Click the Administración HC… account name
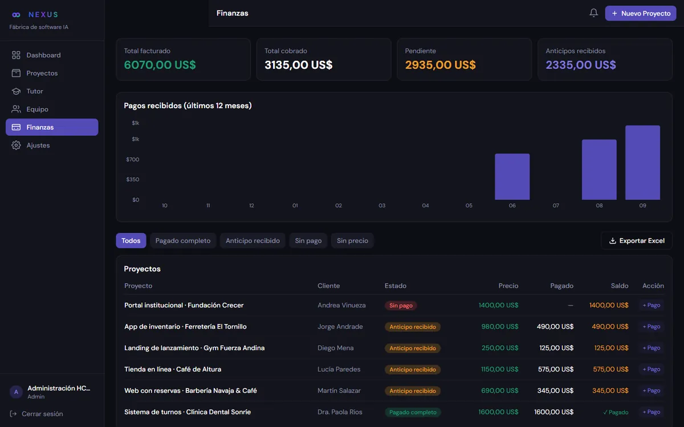 pos(59,388)
